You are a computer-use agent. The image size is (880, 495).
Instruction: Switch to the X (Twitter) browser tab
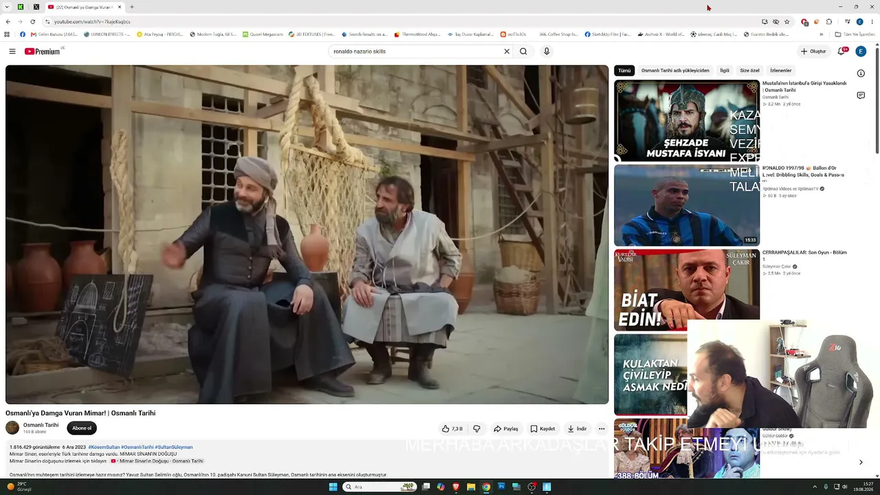pos(36,7)
